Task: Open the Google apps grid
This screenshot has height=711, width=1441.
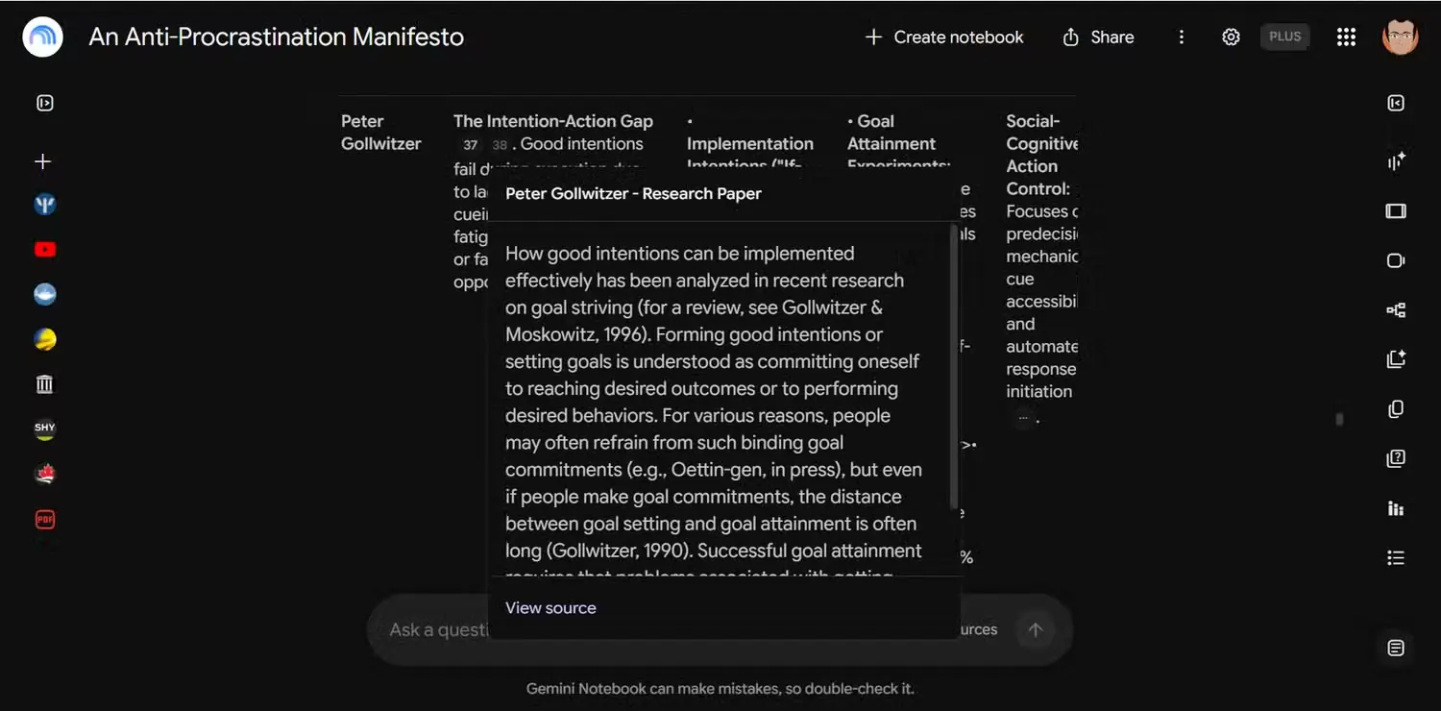Action: pos(1346,37)
